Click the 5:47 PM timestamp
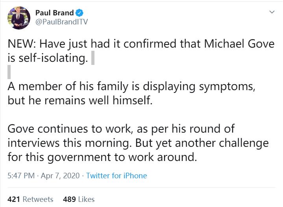Image resolution: width=283 pixels, height=207 pixels. tap(20, 176)
